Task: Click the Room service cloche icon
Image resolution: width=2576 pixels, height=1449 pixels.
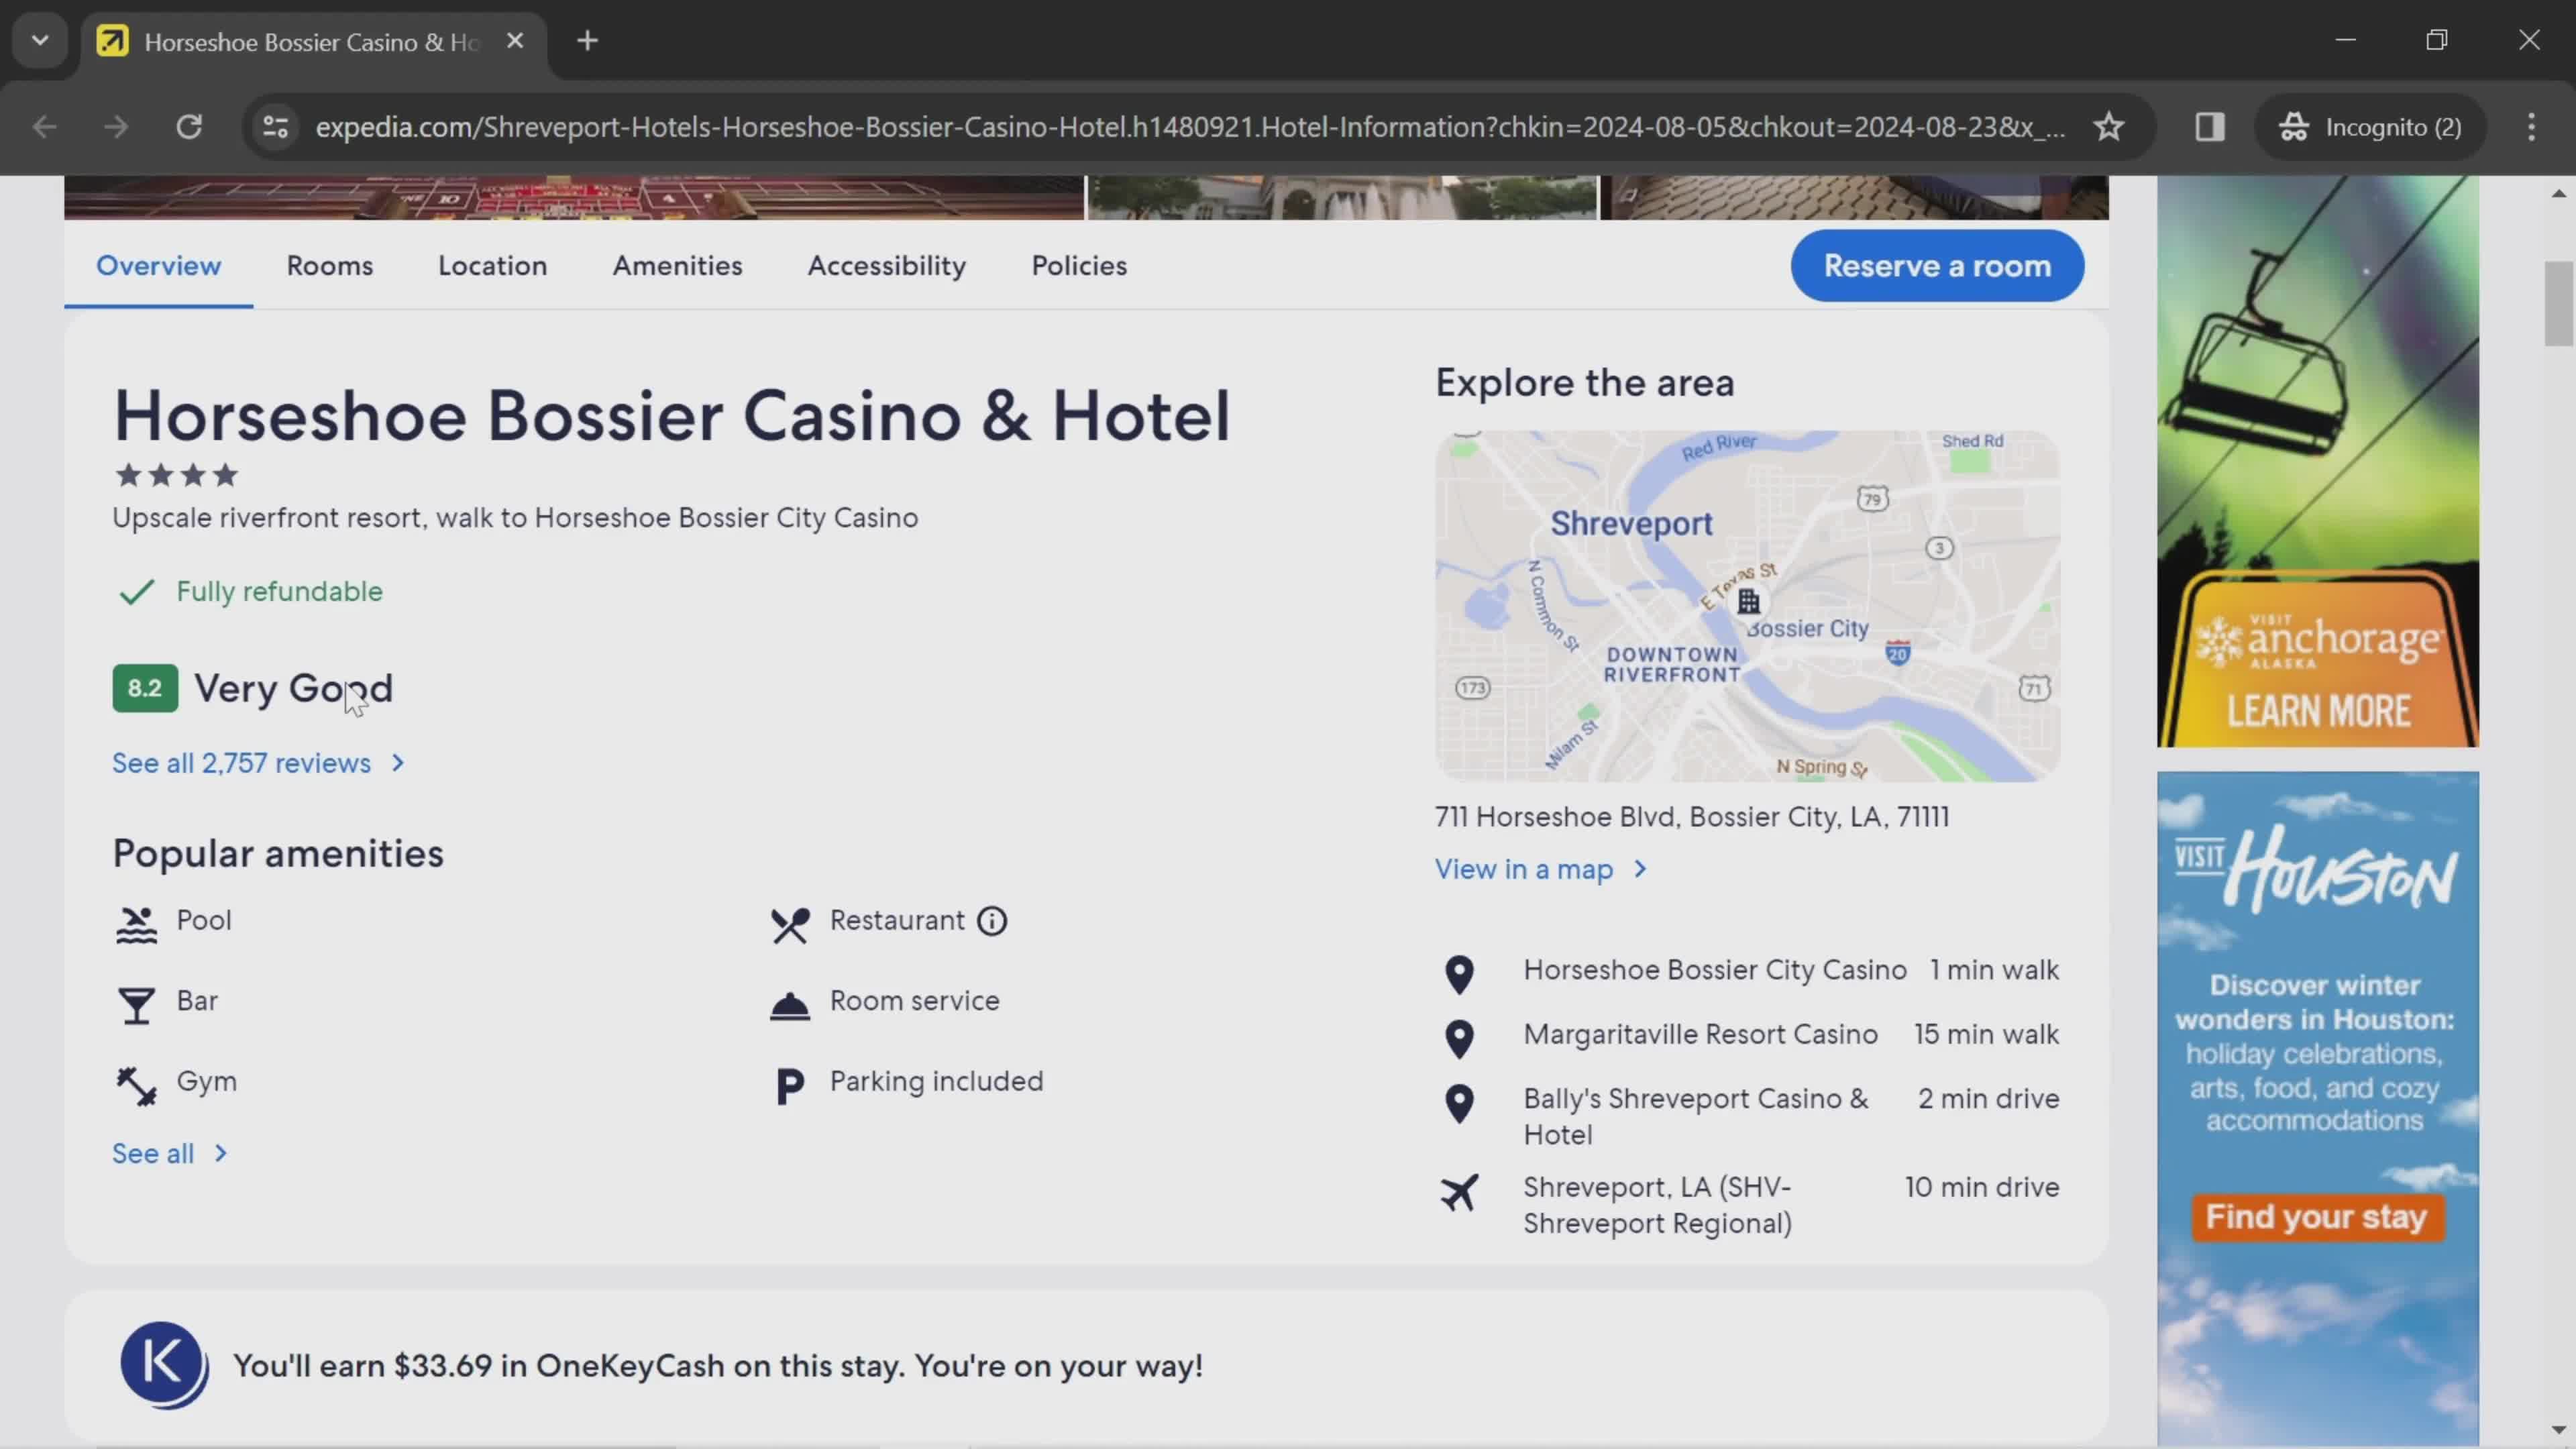Action: (789, 1005)
